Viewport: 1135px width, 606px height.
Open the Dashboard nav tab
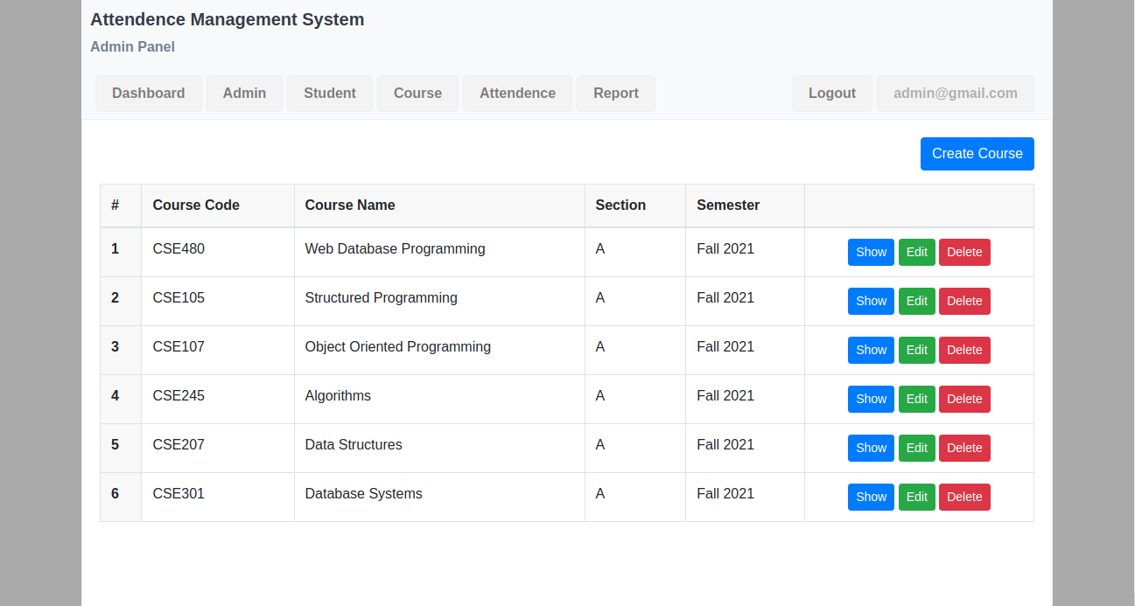click(148, 94)
